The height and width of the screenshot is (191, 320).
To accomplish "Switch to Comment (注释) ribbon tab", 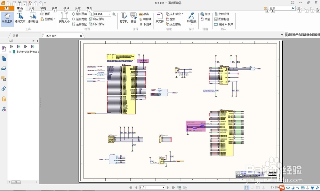I will [x=31, y=8].
